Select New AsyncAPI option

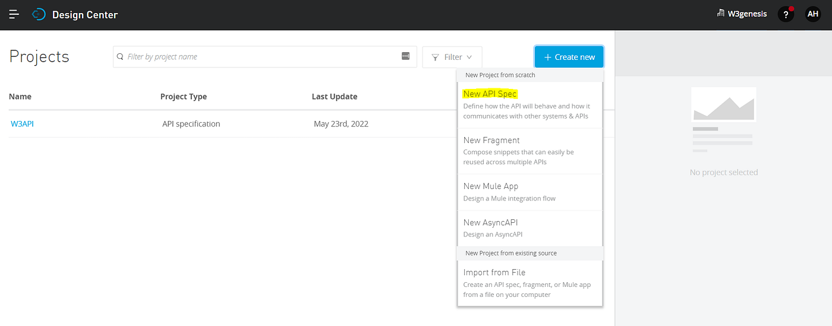pos(530,228)
